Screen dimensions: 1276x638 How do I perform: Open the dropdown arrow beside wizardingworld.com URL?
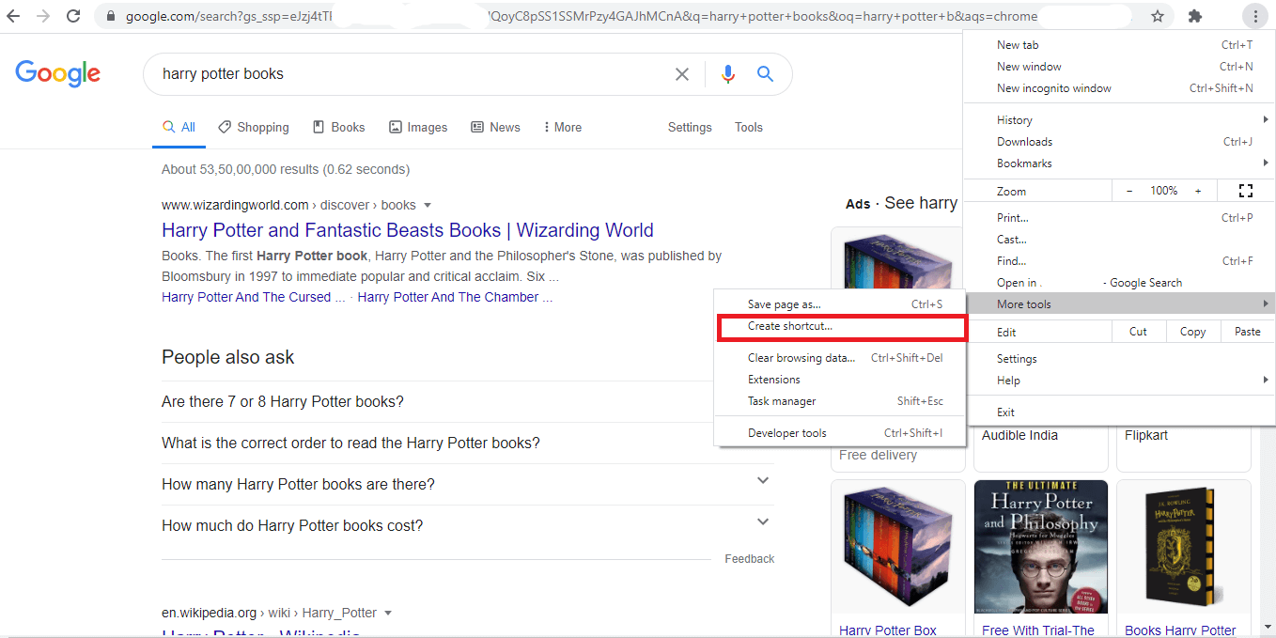[428, 205]
